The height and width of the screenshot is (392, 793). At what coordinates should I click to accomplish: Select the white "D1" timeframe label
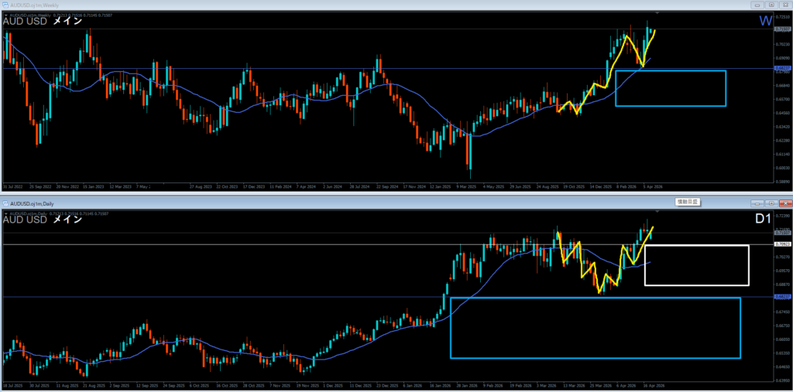[763, 220]
